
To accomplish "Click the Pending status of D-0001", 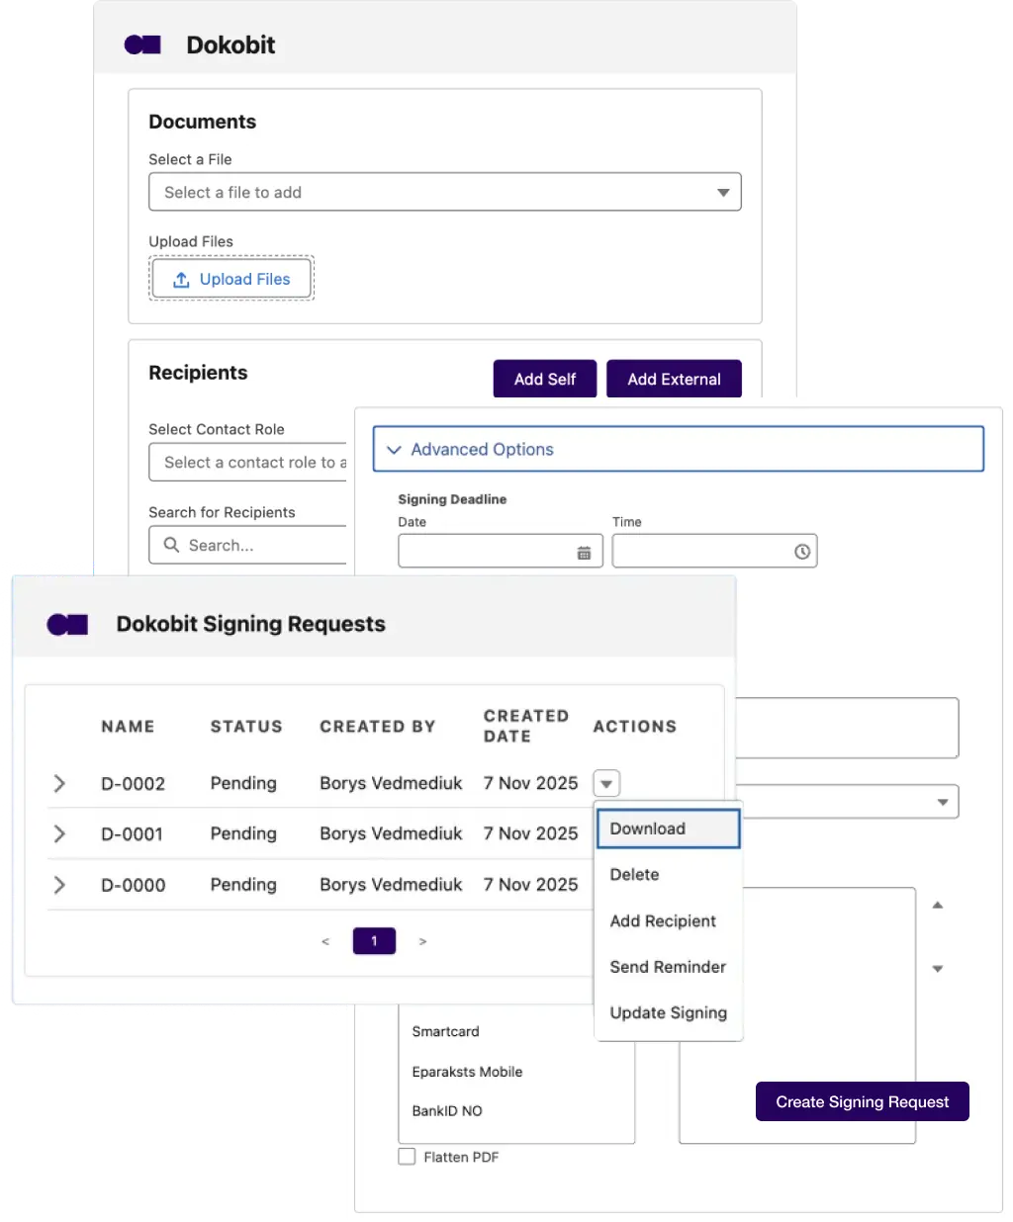I will pos(243,833).
